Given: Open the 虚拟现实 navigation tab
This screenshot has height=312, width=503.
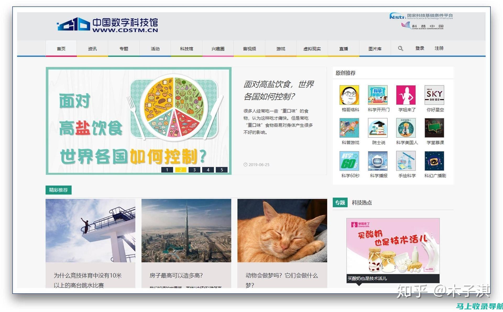Looking at the screenshot, I should [x=312, y=49].
